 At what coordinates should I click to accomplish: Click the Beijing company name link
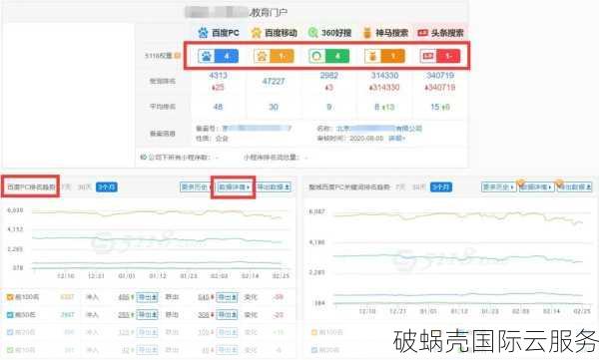click(379, 129)
